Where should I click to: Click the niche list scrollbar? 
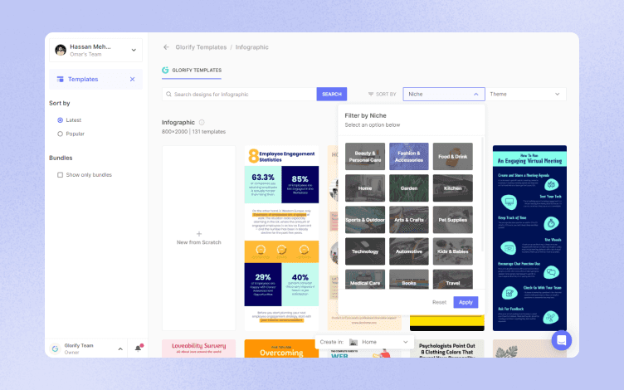482,195
